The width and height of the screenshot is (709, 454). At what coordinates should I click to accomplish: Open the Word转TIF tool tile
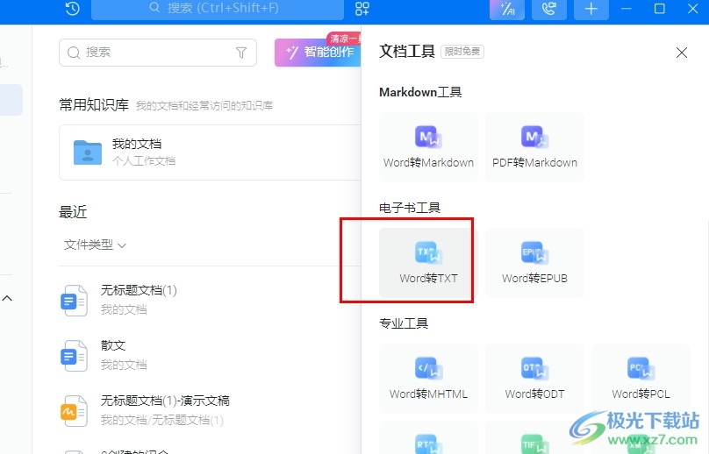point(534,438)
